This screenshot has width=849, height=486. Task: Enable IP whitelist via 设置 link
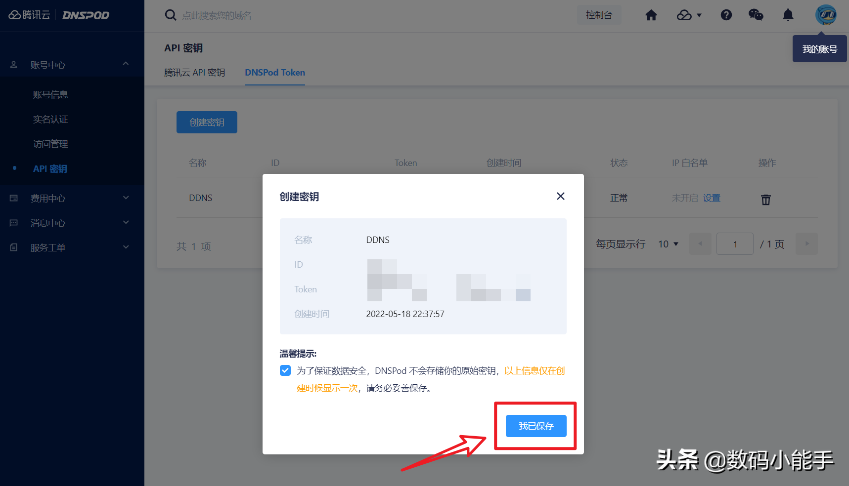pyautogui.click(x=712, y=198)
